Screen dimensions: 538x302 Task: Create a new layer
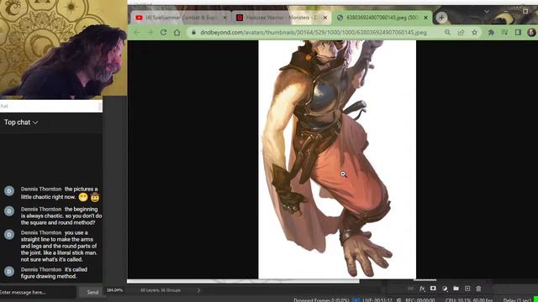pyautogui.click(x=467, y=289)
